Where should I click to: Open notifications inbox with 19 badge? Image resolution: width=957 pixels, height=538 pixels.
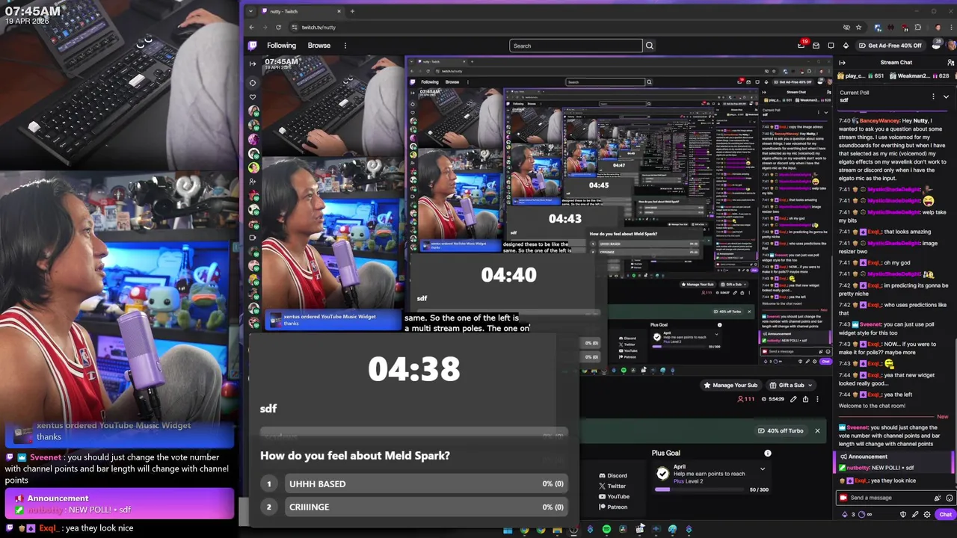tap(801, 45)
